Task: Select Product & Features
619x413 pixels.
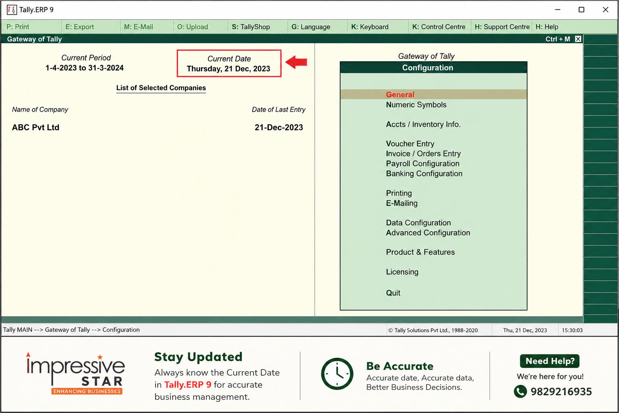Action: coord(420,252)
